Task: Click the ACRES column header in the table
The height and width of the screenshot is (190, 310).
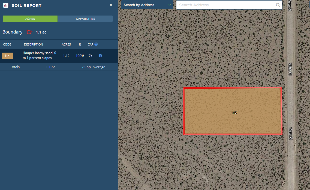Action: coord(66,44)
